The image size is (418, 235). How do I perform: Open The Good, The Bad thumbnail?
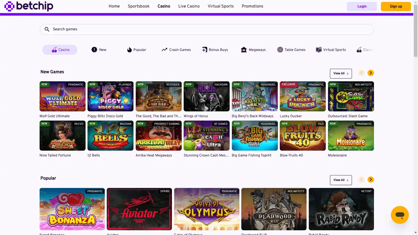point(159,96)
